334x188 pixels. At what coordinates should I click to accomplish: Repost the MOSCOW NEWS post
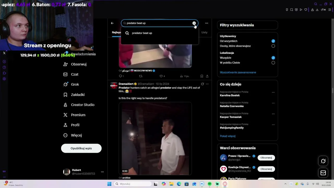pos(141,76)
